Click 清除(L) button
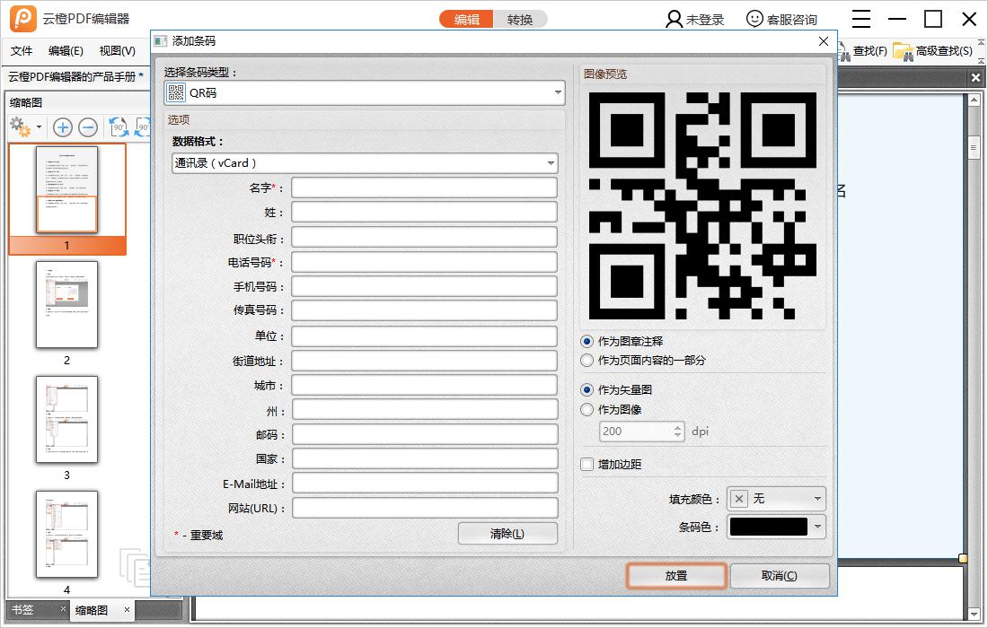988x628 pixels. [507, 534]
